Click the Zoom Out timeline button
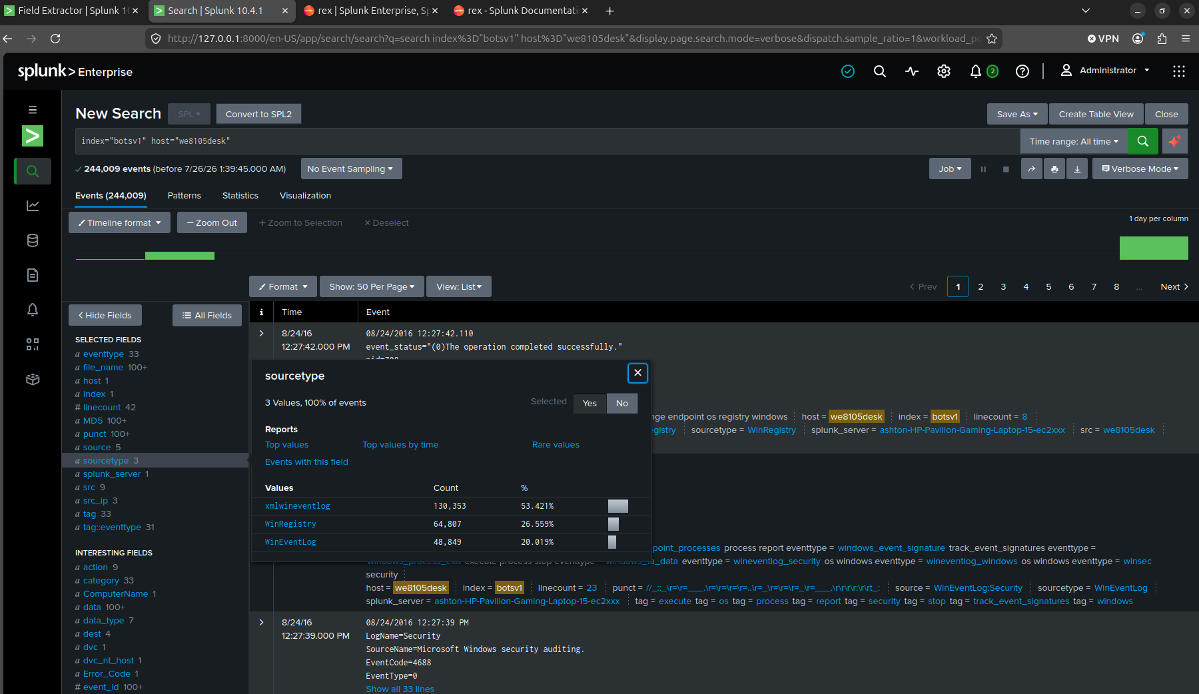The width and height of the screenshot is (1199, 694). pos(212,222)
